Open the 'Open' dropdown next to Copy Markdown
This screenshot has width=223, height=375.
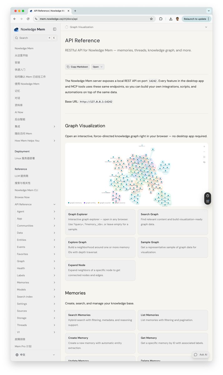coord(98,67)
